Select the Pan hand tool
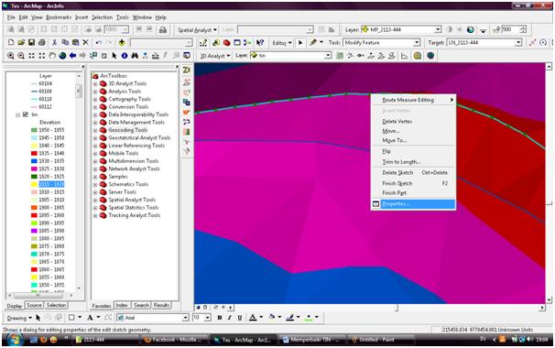555x348 pixels. 52,56
